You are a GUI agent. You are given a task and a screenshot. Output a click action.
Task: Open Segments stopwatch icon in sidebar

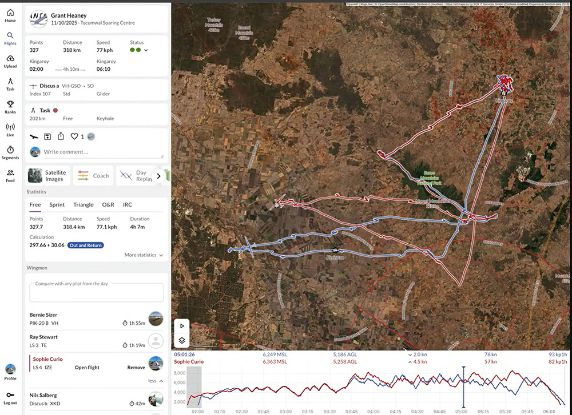click(x=10, y=152)
